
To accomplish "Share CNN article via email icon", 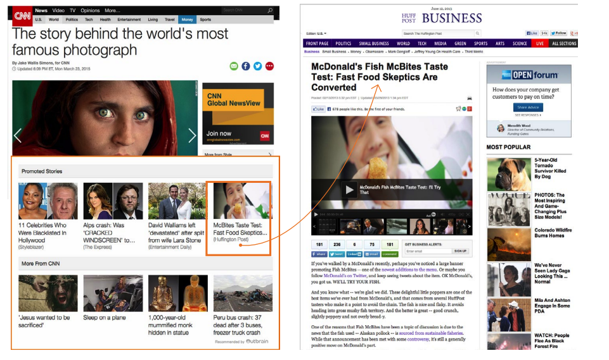I will coord(234,66).
